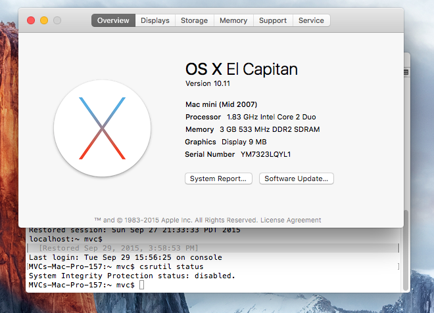Click the OS X El Capitan logo
This screenshot has width=434, height=313.
point(102,128)
